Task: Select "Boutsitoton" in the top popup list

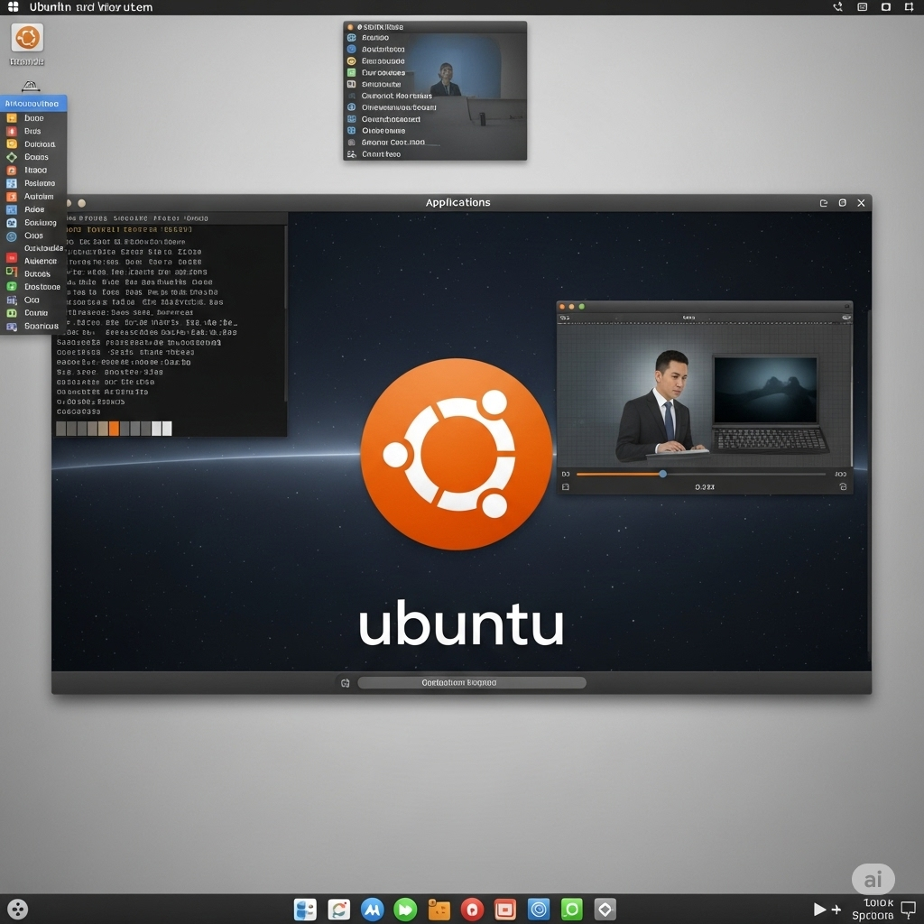Action: coord(383,50)
